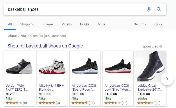Switch to the Images tab
Viewport: 176px width, 108px height.
tap(48, 24)
